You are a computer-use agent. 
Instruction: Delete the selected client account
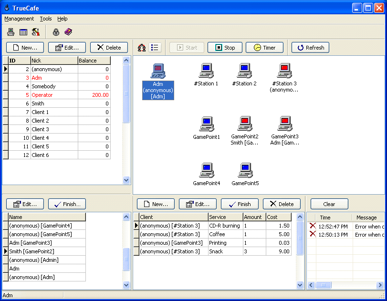click(109, 47)
